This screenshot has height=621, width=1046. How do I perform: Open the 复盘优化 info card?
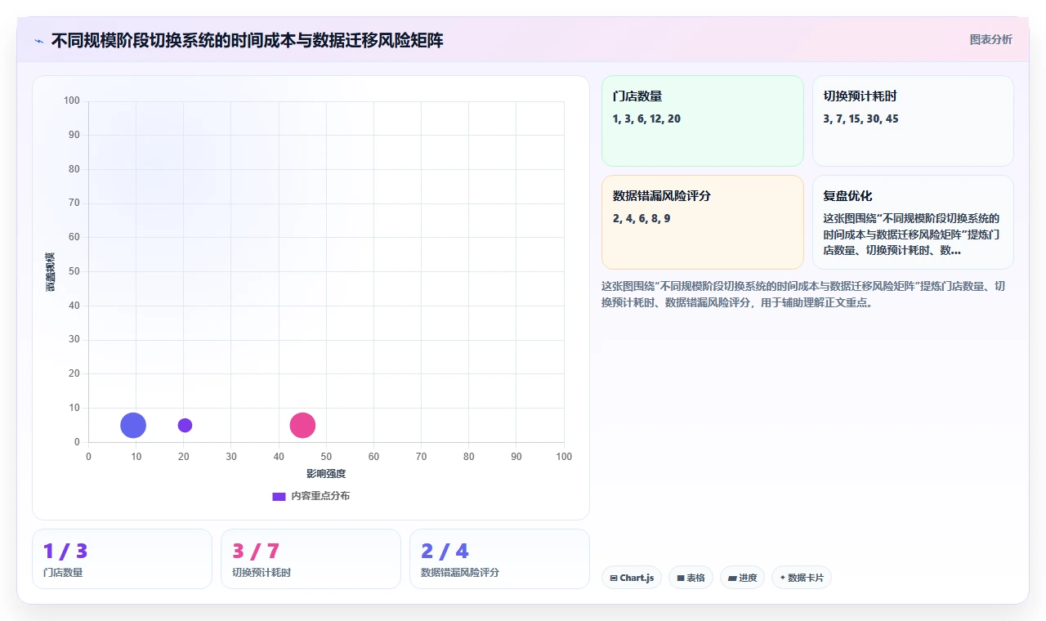coord(913,222)
